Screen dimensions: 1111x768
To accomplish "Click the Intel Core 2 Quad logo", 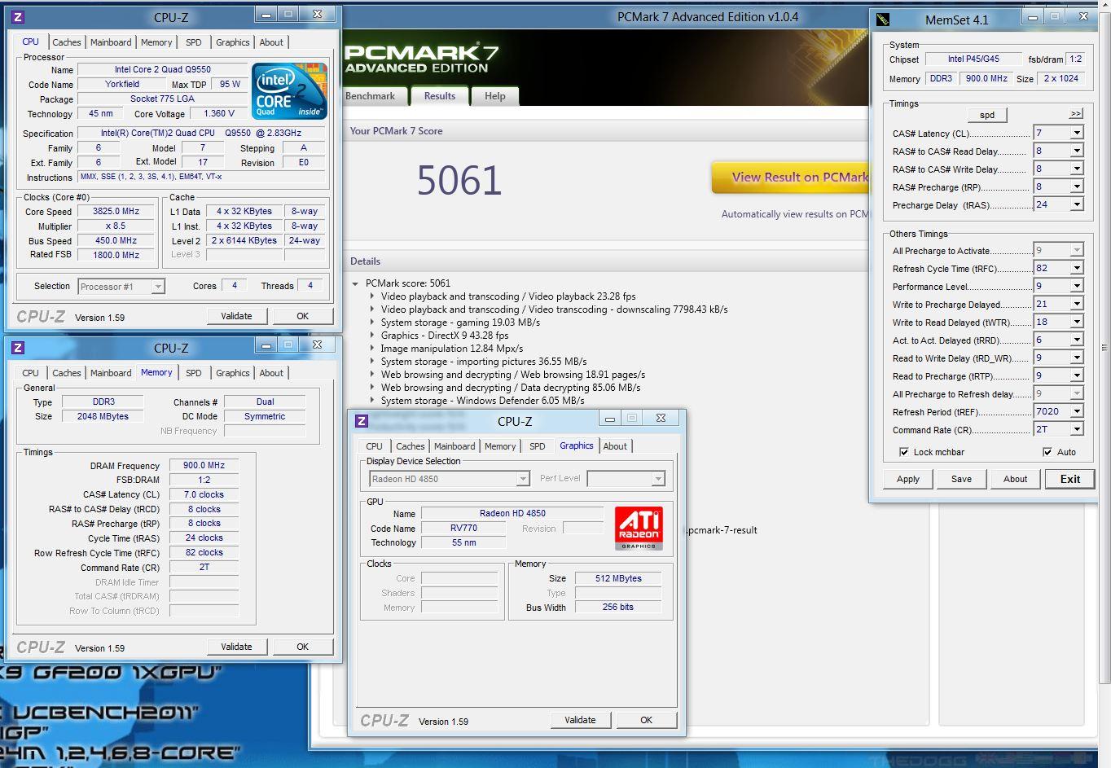I will coord(289,90).
